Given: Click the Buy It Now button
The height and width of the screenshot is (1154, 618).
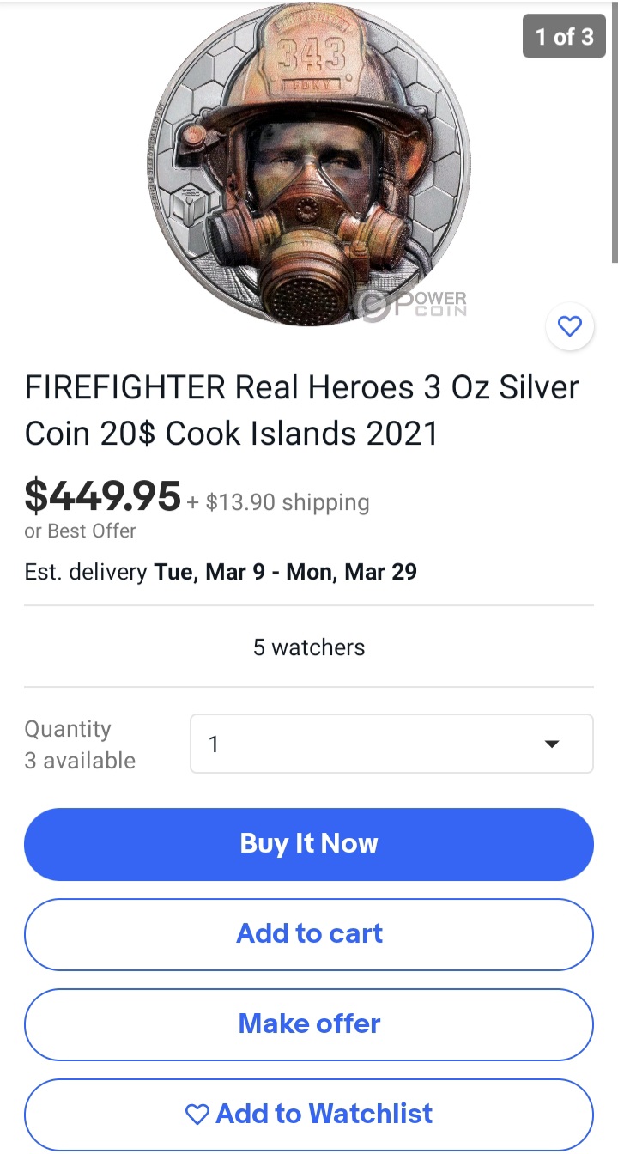Looking at the screenshot, I should pos(309,844).
